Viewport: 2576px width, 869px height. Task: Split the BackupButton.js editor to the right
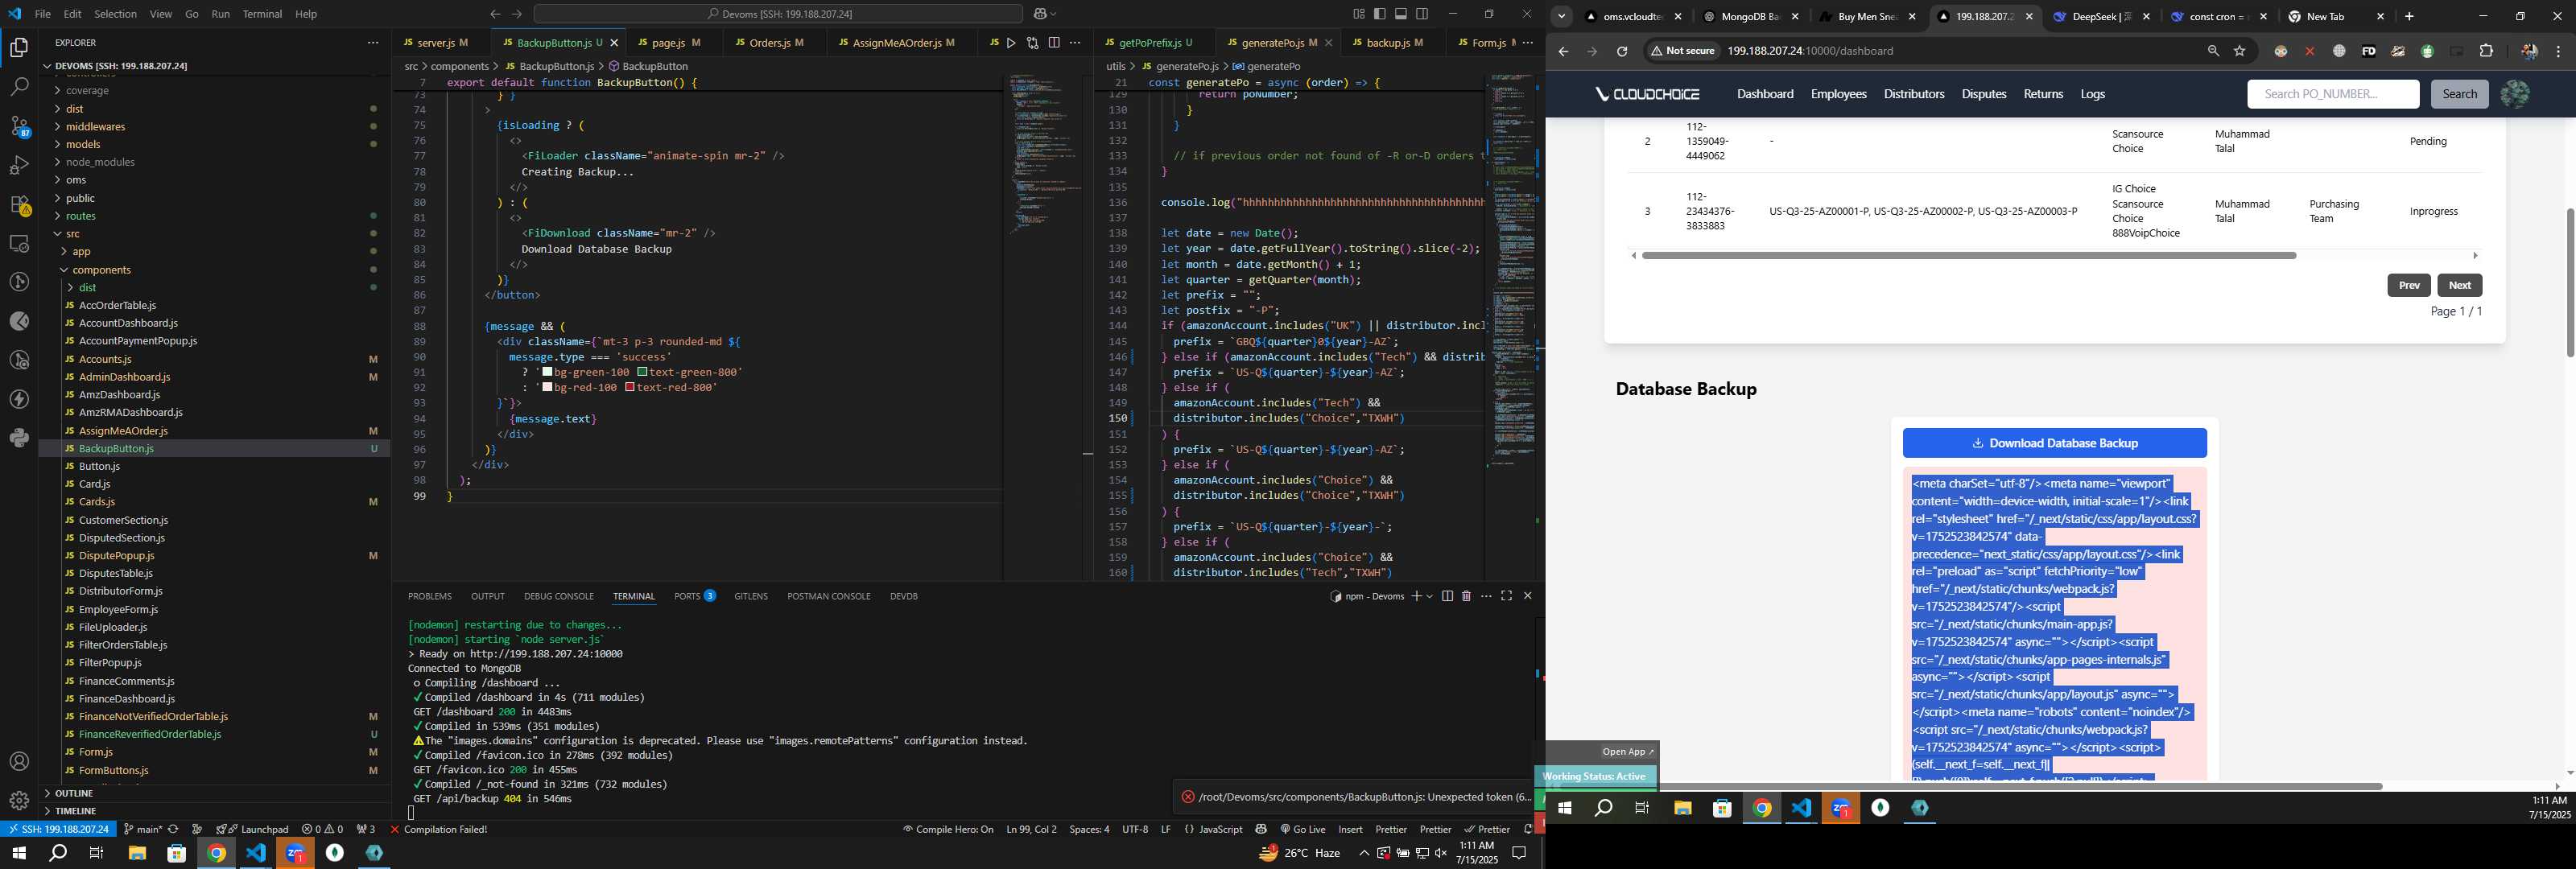pos(1054,43)
